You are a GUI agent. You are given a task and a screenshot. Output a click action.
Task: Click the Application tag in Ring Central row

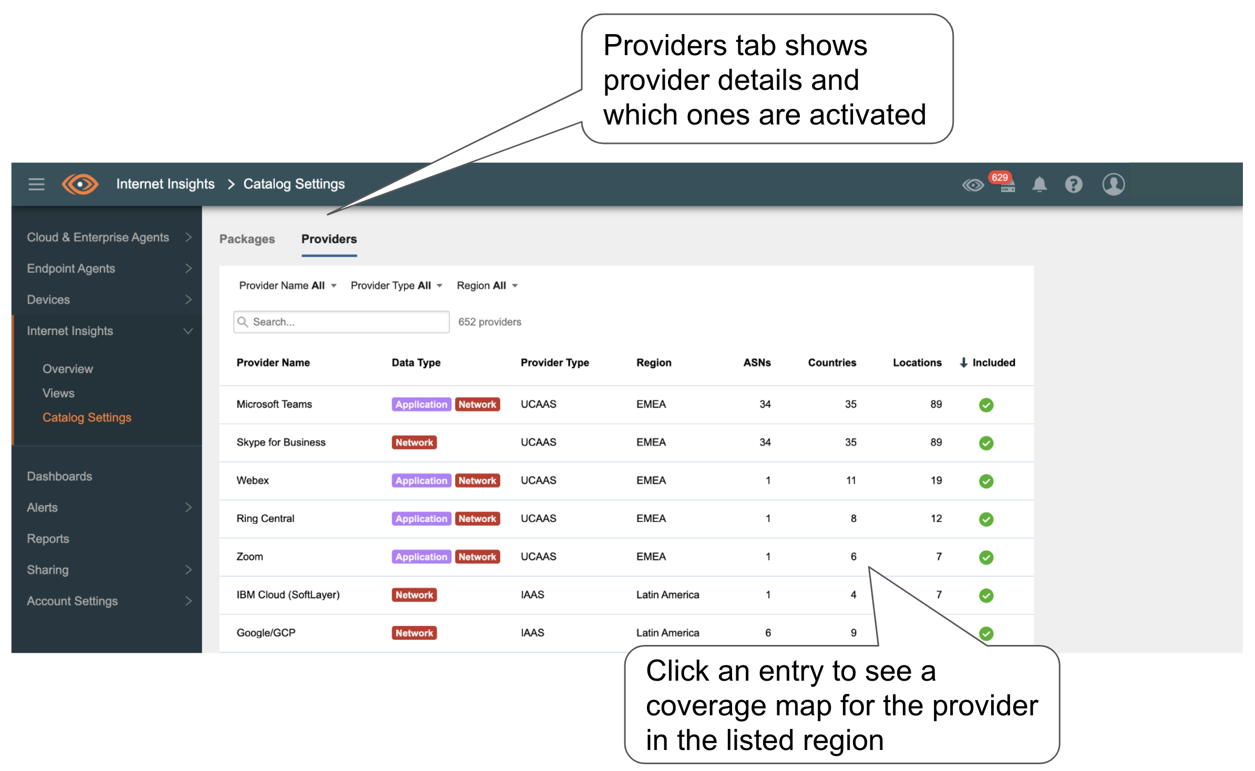pos(421,519)
